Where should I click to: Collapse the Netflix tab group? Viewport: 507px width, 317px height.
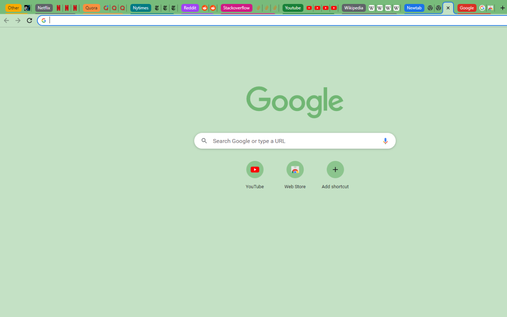pyautogui.click(x=44, y=8)
